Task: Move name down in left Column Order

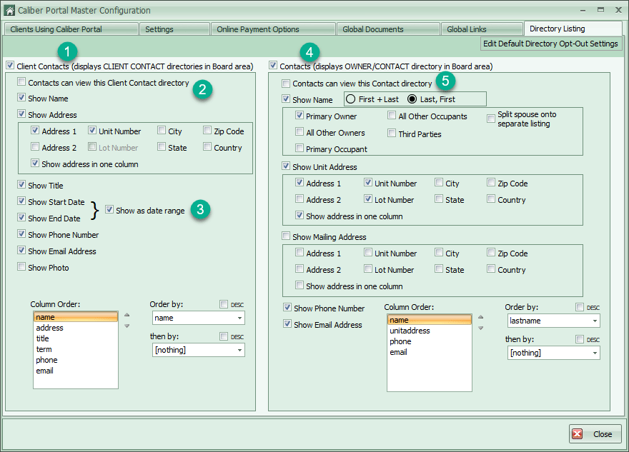Action: coord(127,326)
